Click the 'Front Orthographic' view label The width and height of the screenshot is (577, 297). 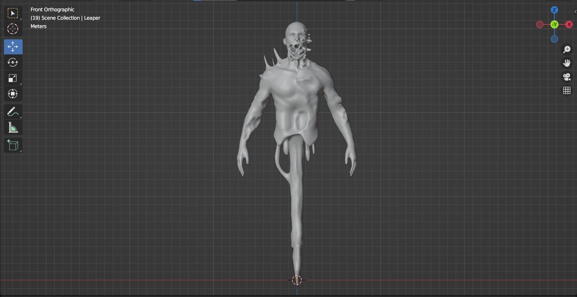click(52, 9)
